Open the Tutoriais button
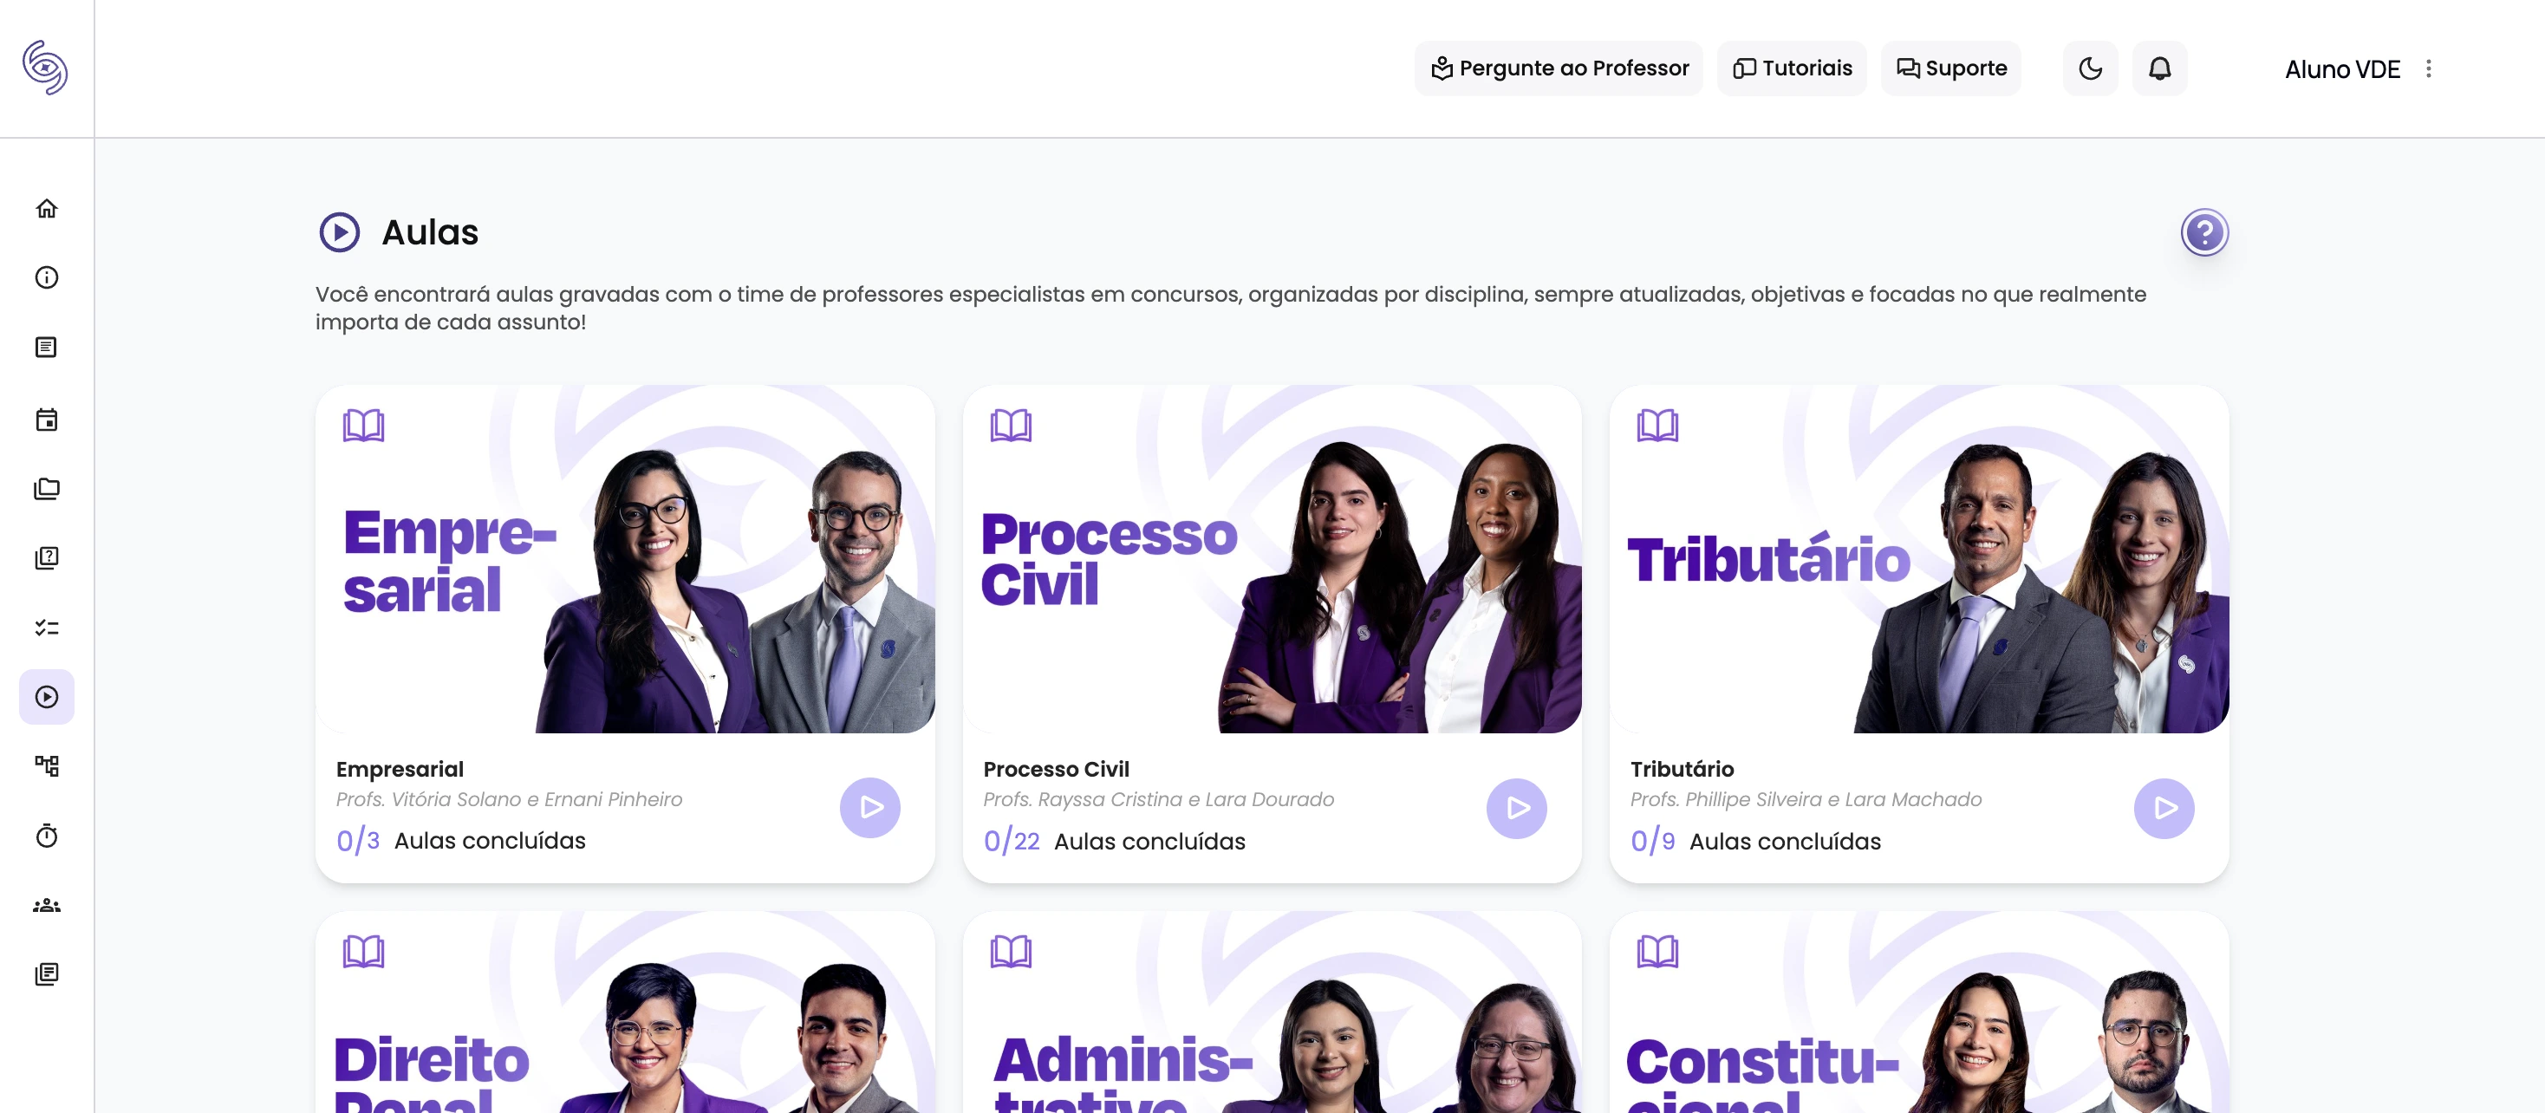 [1791, 68]
